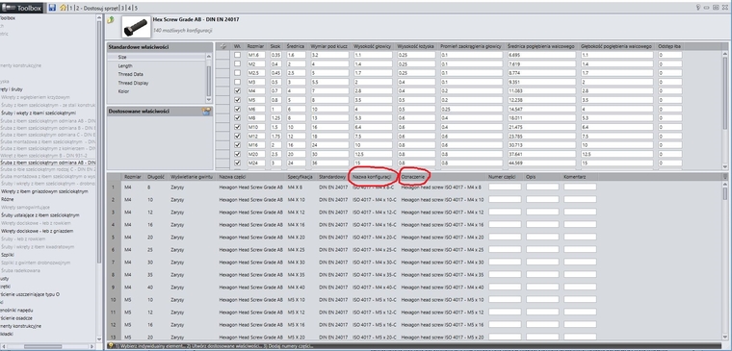
Task: Open step 2 - Dostosuj sprzęt
Action: 97,8
